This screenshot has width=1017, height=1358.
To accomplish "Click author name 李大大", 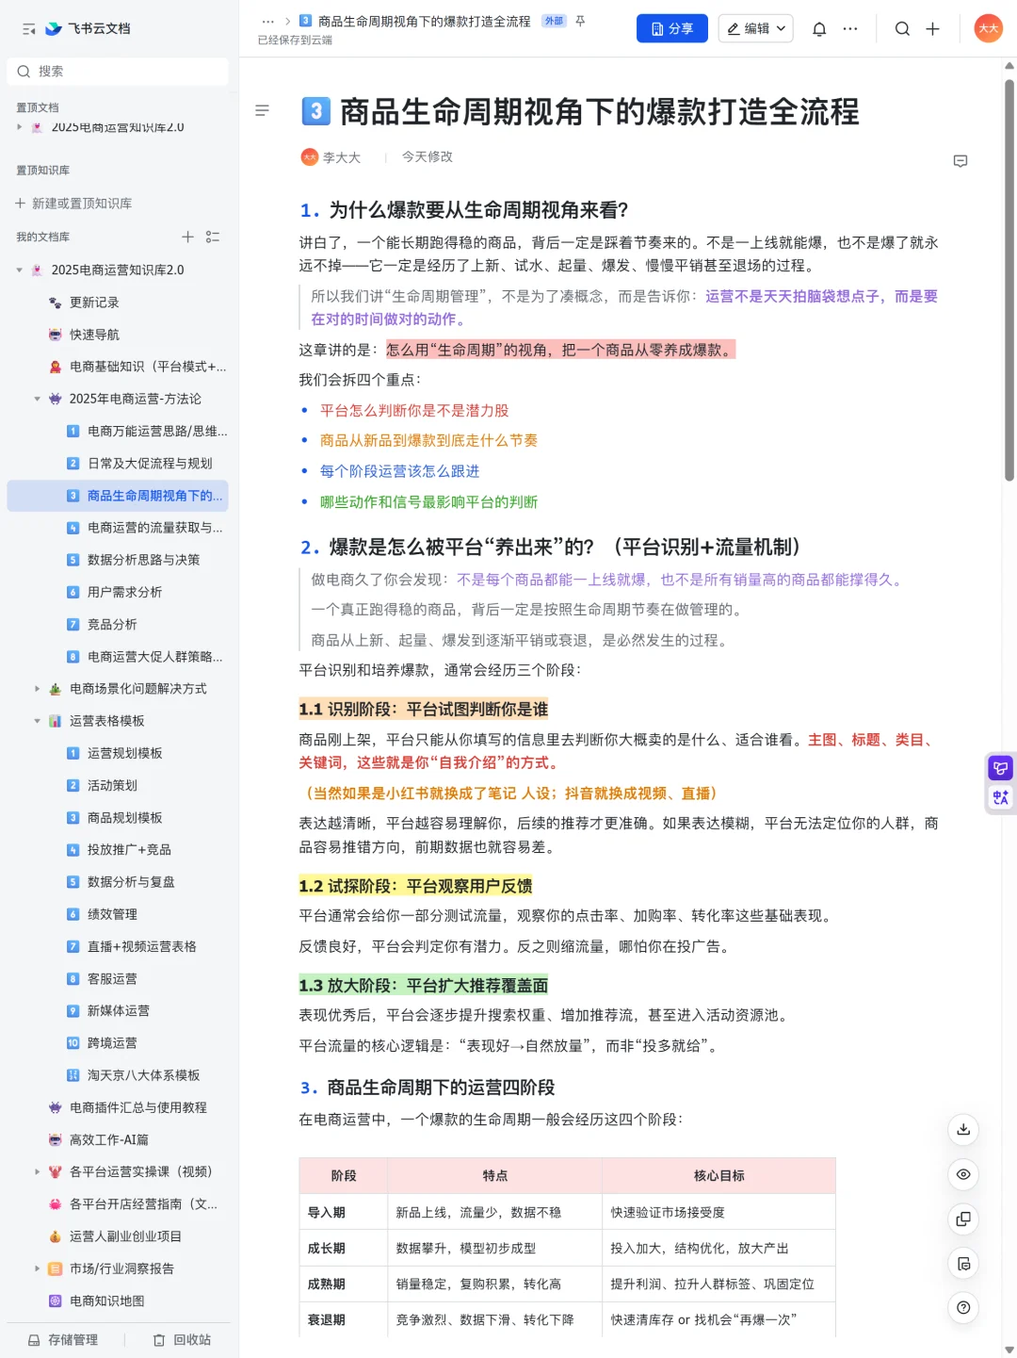I will (342, 157).
